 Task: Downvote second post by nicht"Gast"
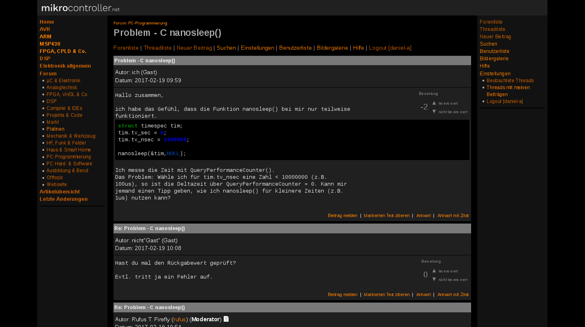click(x=434, y=279)
